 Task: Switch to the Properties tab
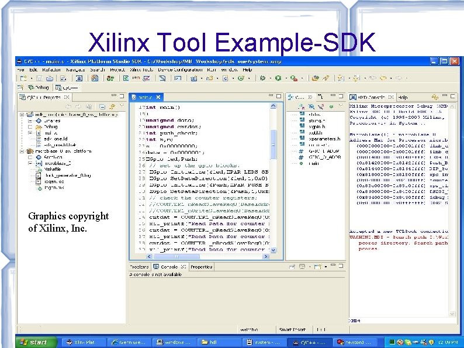[x=201, y=267]
